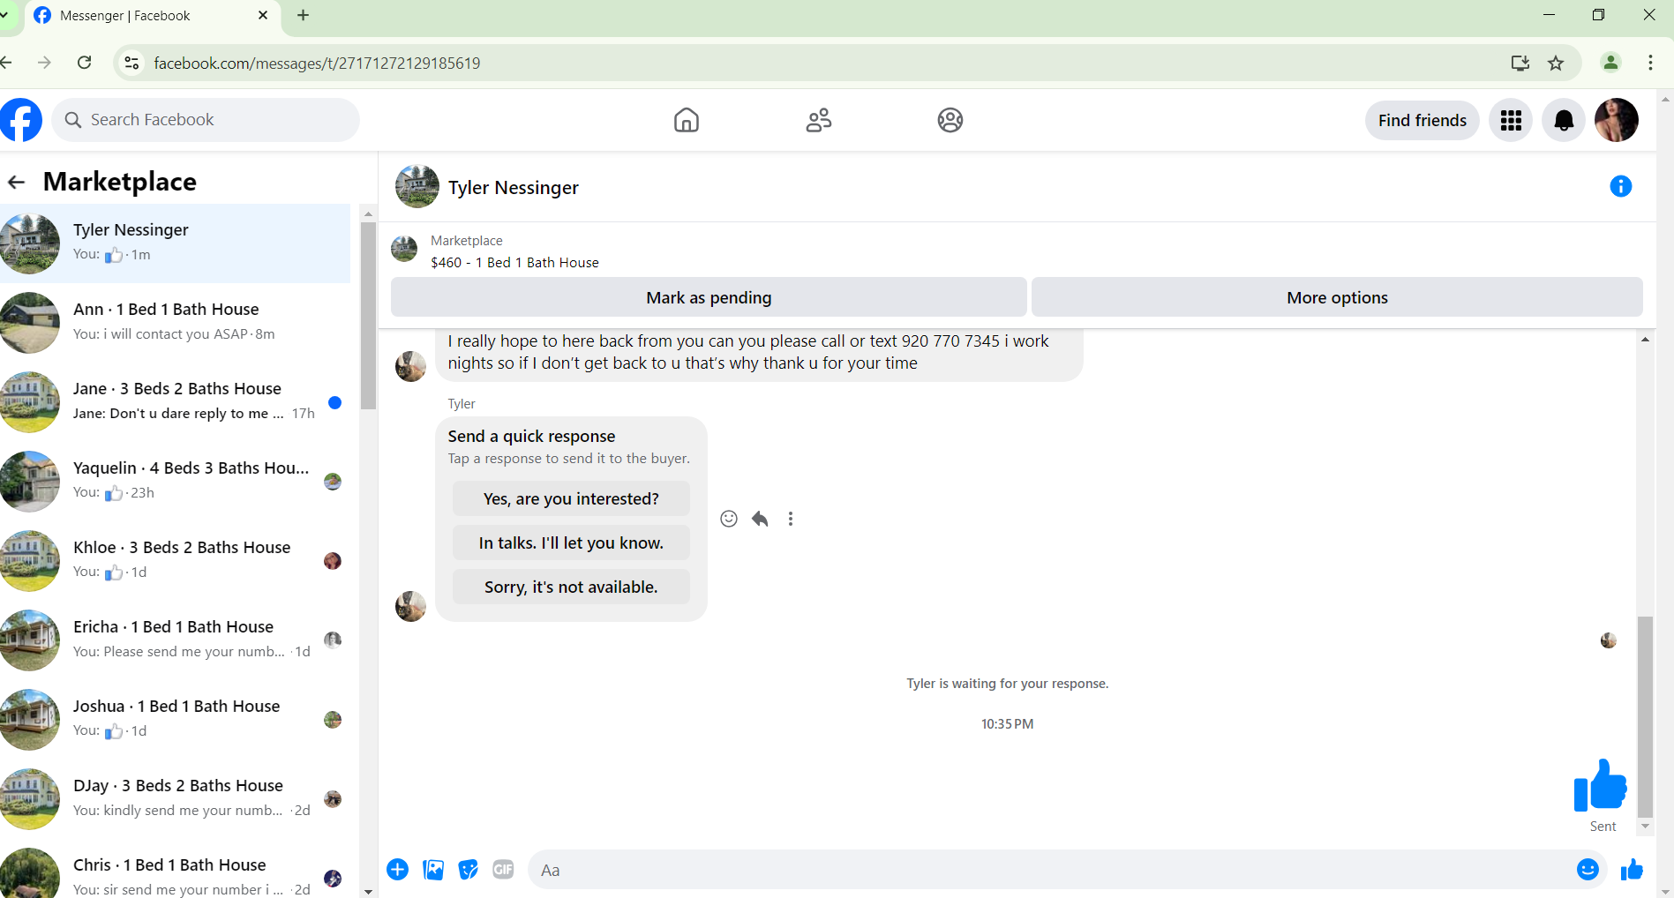This screenshot has height=898, width=1674.
Task: Open the Yaquelin 4 Beds 3 Baths chat
Action: pyautogui.click(x=175, y=482)
